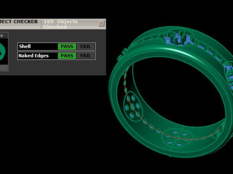Select PASS for the Shell check

[x=67, y=46]
